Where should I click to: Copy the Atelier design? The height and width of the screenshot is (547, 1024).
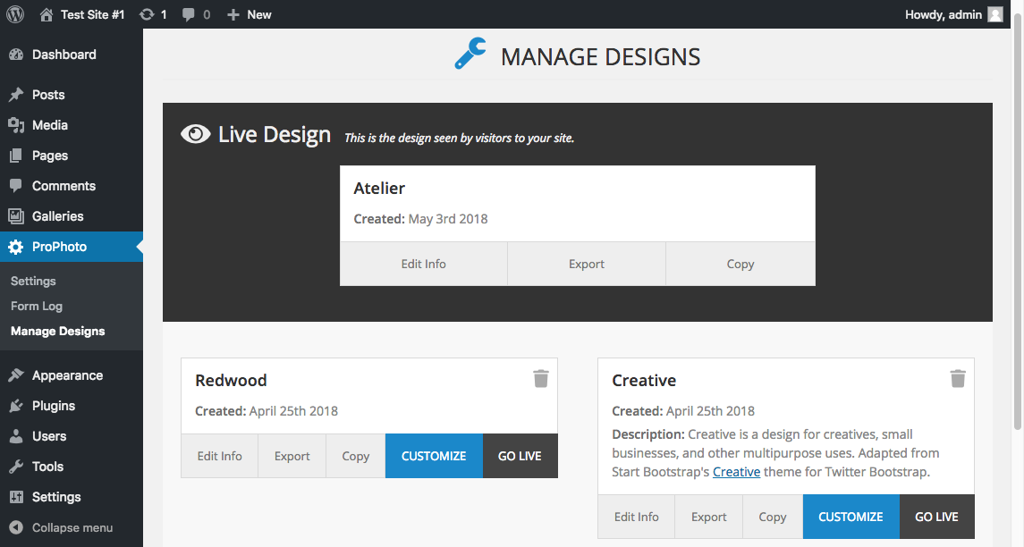[740, 264]
